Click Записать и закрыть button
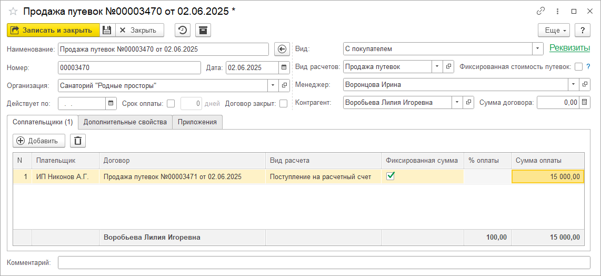The image size is (601, 276). pyautogui.click(x=53, y=30)
